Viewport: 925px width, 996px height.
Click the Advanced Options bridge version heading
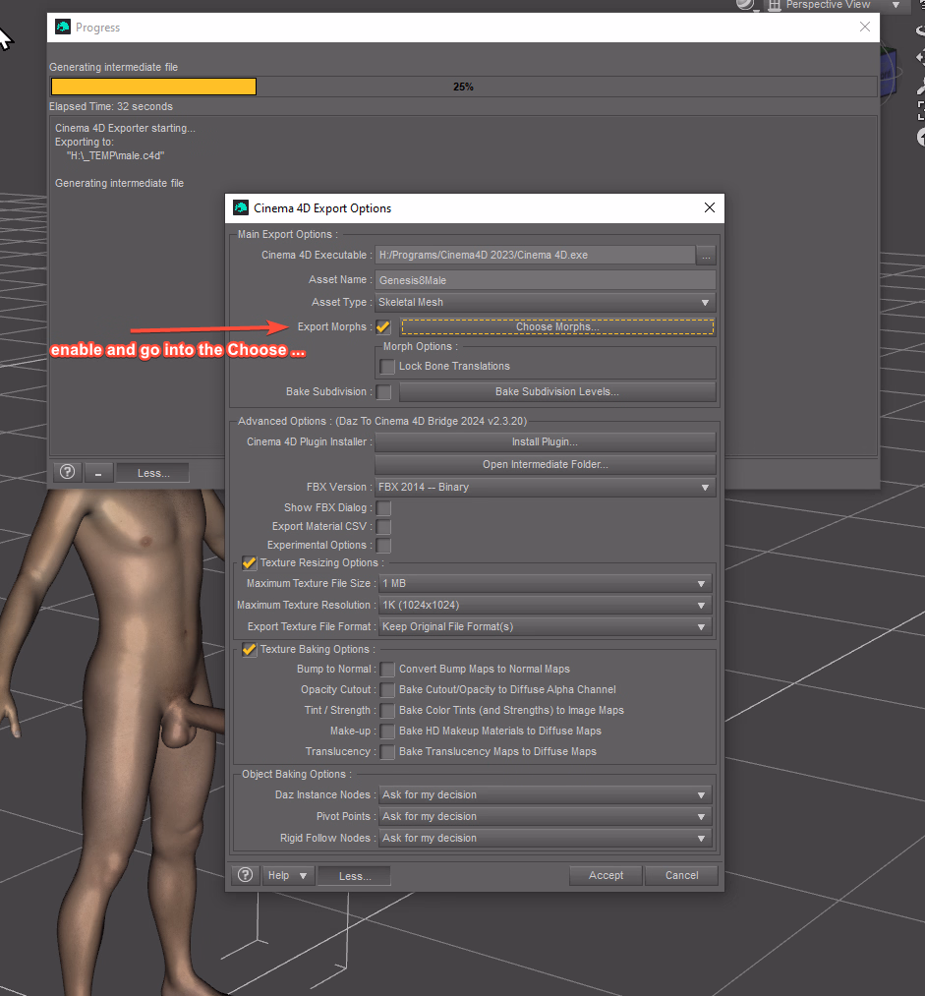(382, 421)
